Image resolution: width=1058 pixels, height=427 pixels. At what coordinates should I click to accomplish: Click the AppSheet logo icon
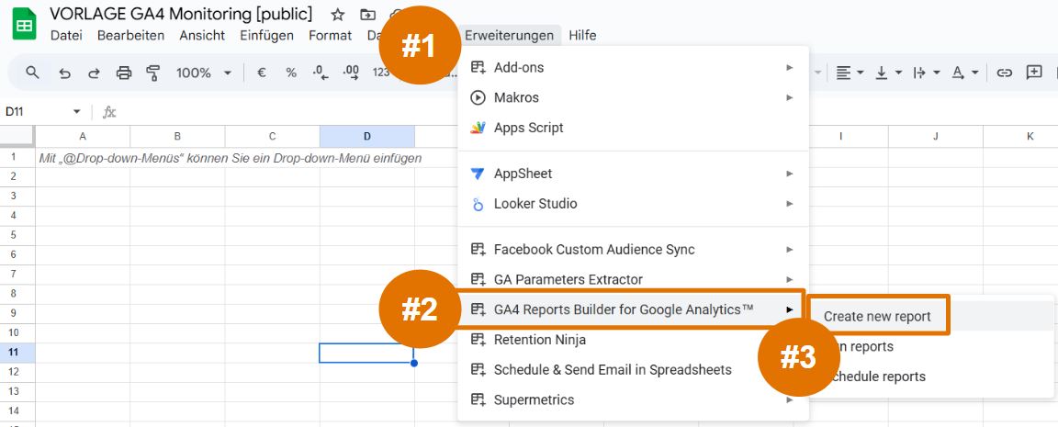[478, 174]
